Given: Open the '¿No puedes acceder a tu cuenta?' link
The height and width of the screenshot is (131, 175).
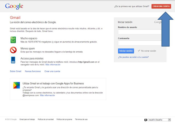Looking at the screenshot, I should pyautogui.click(x=133, y=57).
